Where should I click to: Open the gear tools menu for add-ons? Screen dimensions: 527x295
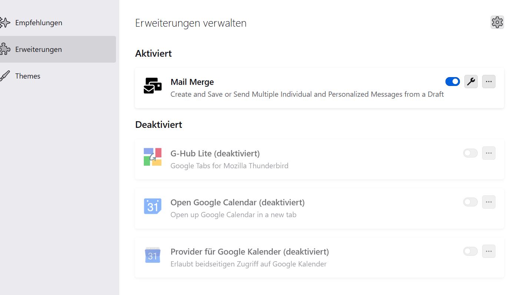pos(497,22)
